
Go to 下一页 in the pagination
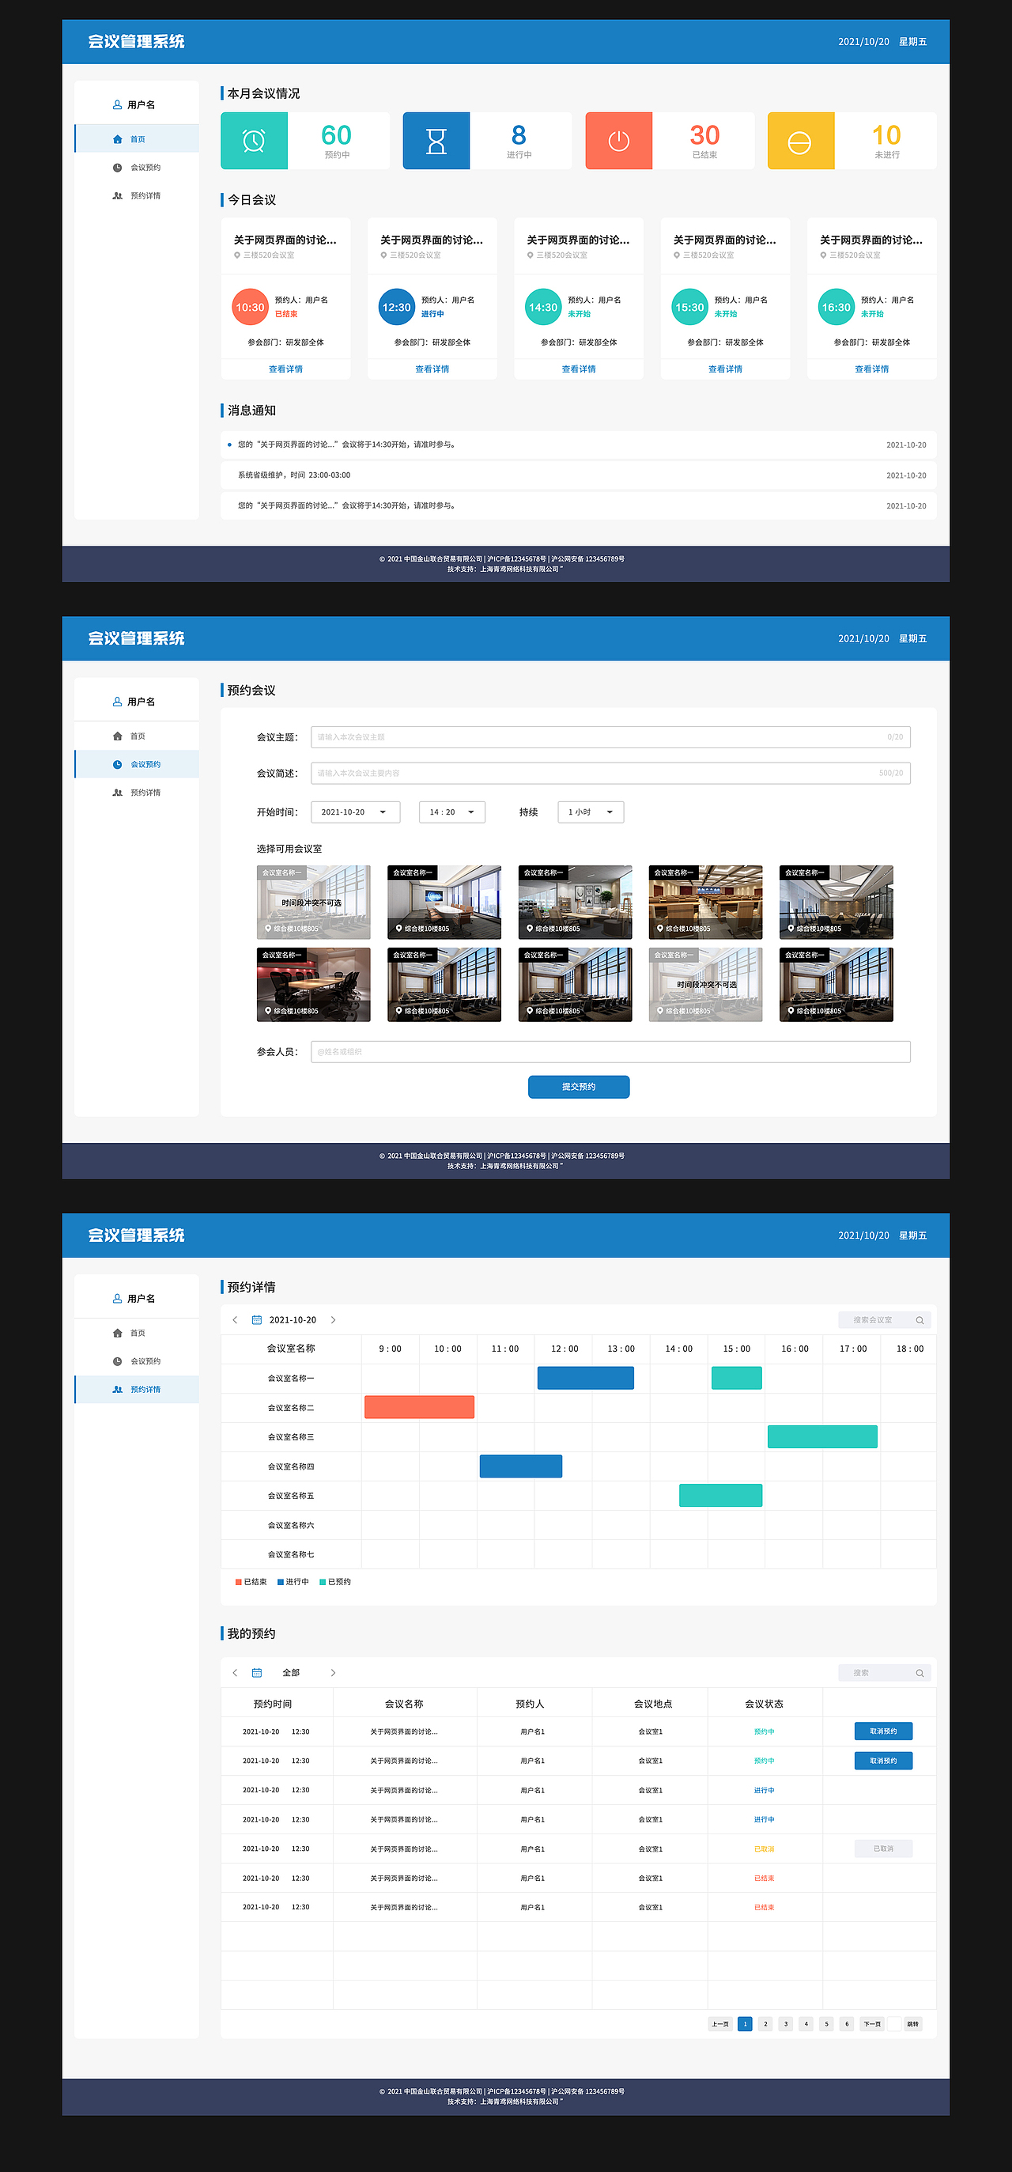pyautogui.click(x=872, y=2023)
